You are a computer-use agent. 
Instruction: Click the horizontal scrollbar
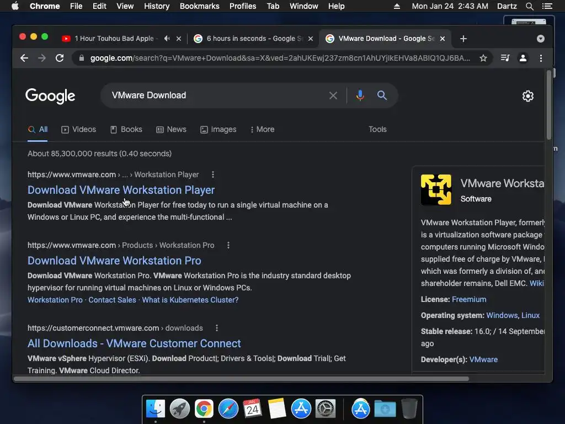[x=242, y=379]
